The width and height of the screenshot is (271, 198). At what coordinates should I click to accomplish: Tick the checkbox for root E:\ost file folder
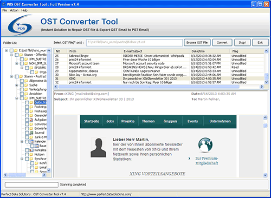tap(11, 50)
